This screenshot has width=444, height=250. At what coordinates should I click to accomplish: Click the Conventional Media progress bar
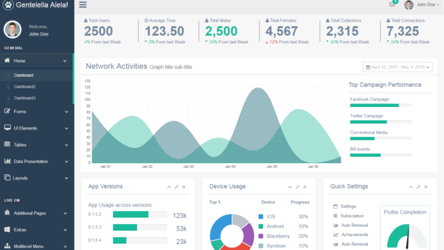(381, 138)
